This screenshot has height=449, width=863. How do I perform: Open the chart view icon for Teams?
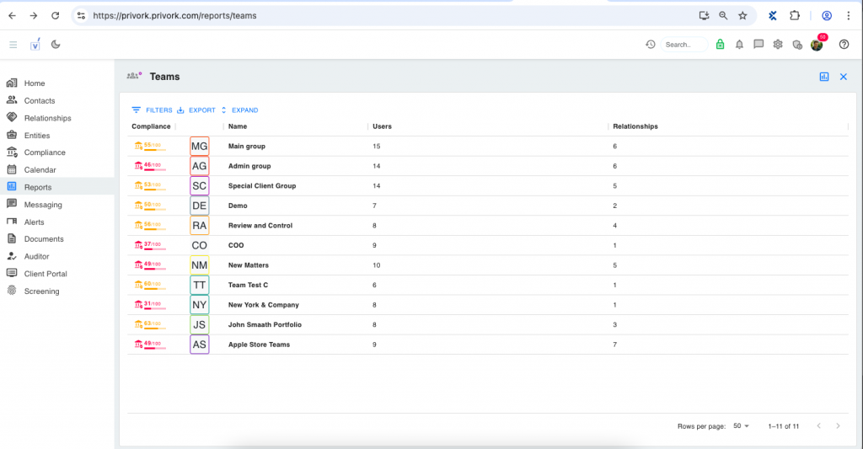click(824, 77)
